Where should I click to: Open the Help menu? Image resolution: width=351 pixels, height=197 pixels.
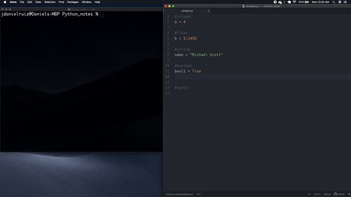tap(98, 2)
